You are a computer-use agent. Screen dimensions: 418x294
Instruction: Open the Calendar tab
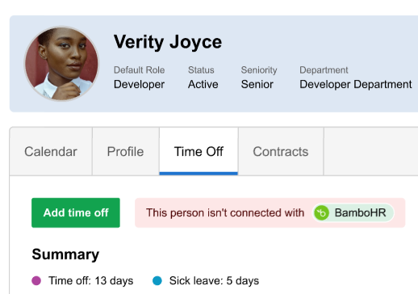51,152
